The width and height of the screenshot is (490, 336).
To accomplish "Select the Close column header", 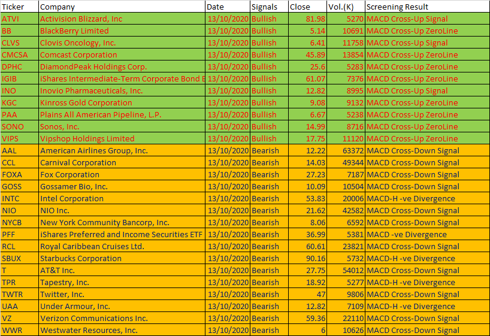I will point(308,7).
